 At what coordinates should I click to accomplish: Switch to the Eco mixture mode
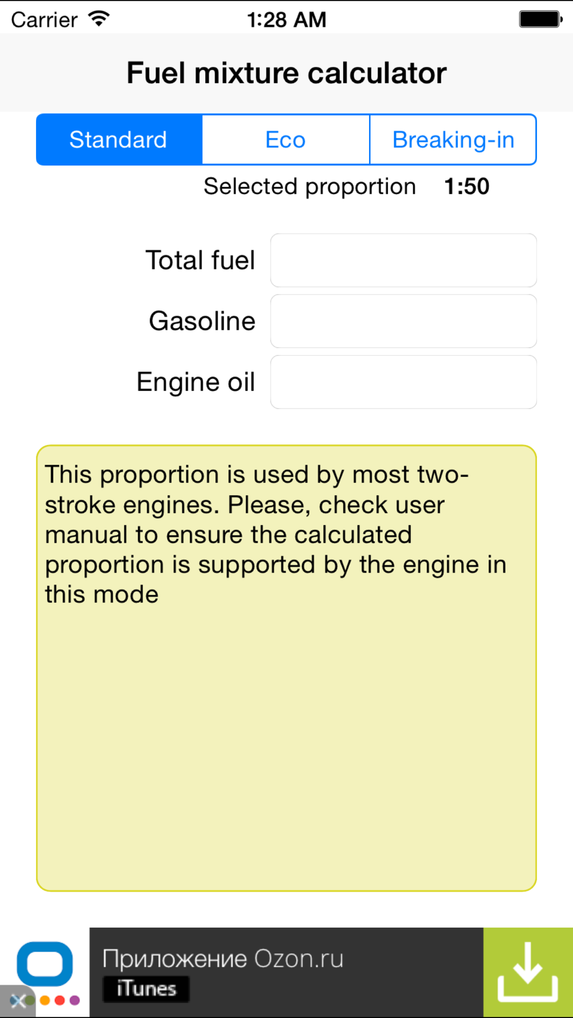click(285, 140)
